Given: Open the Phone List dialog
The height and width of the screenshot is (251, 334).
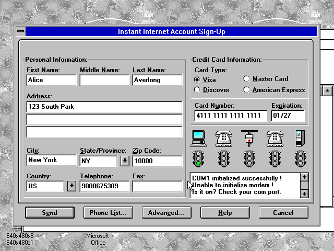Looking at the screenshot, I should [108, 213].
